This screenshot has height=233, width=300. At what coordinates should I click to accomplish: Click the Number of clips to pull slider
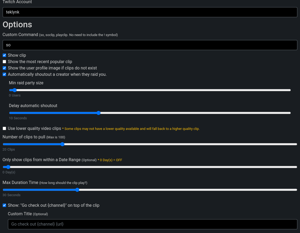pyautogui.click(x=62, y=144)
